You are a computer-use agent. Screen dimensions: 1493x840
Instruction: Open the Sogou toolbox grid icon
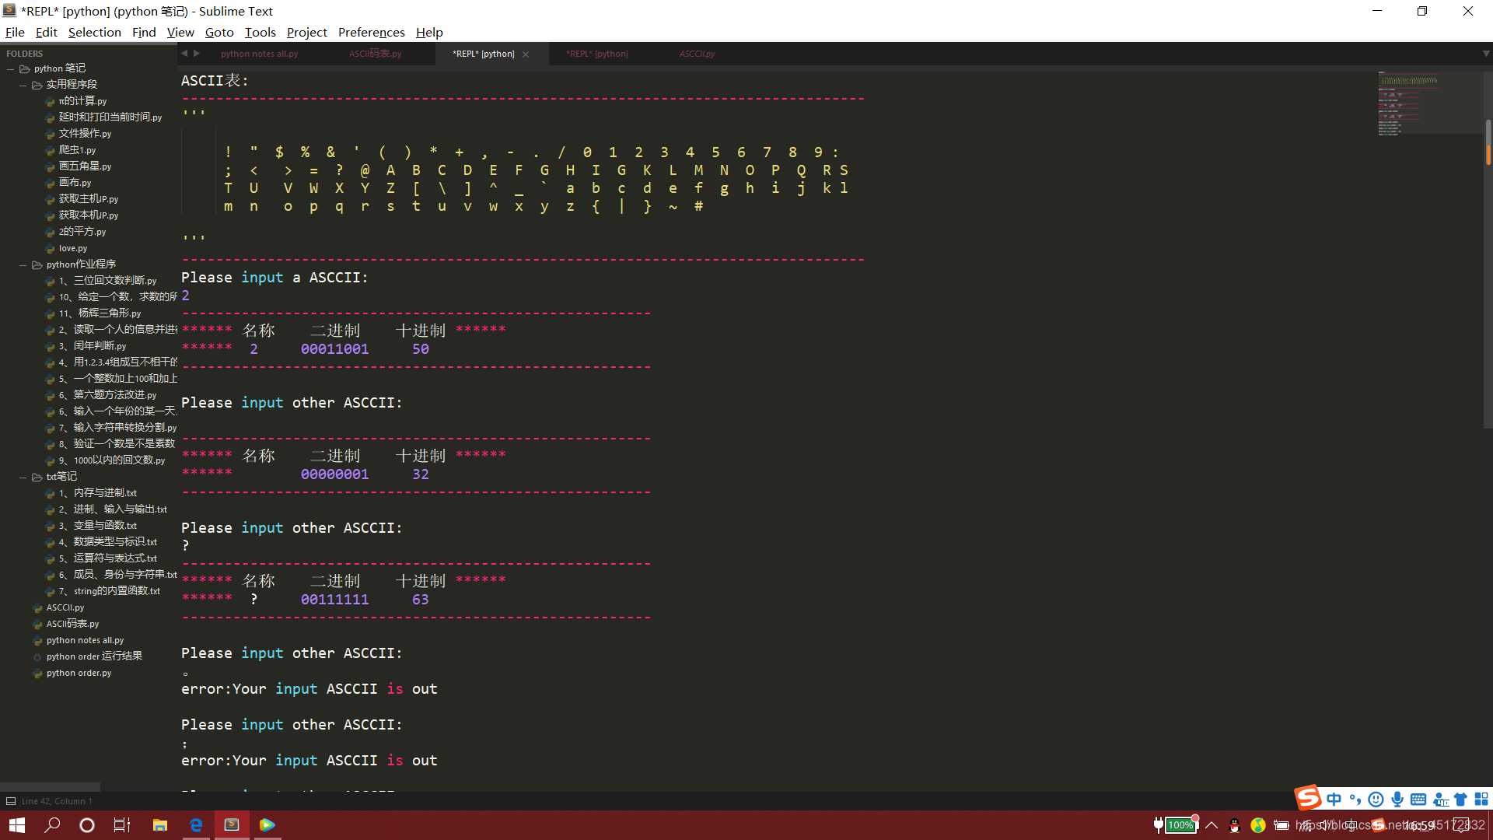pos(1481,800)
